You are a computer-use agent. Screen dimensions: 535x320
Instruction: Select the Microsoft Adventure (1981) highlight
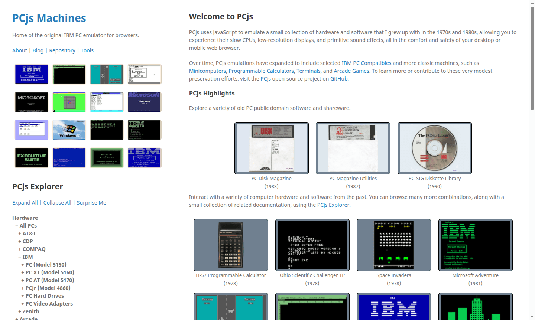coord(476,245)
